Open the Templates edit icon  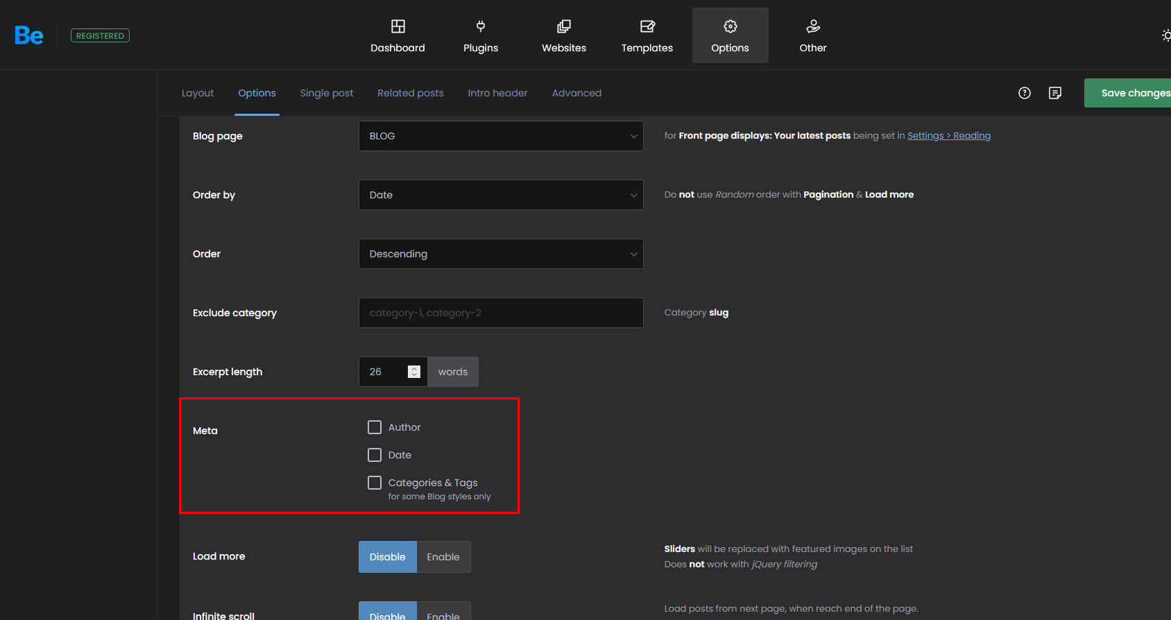(647, 26)
